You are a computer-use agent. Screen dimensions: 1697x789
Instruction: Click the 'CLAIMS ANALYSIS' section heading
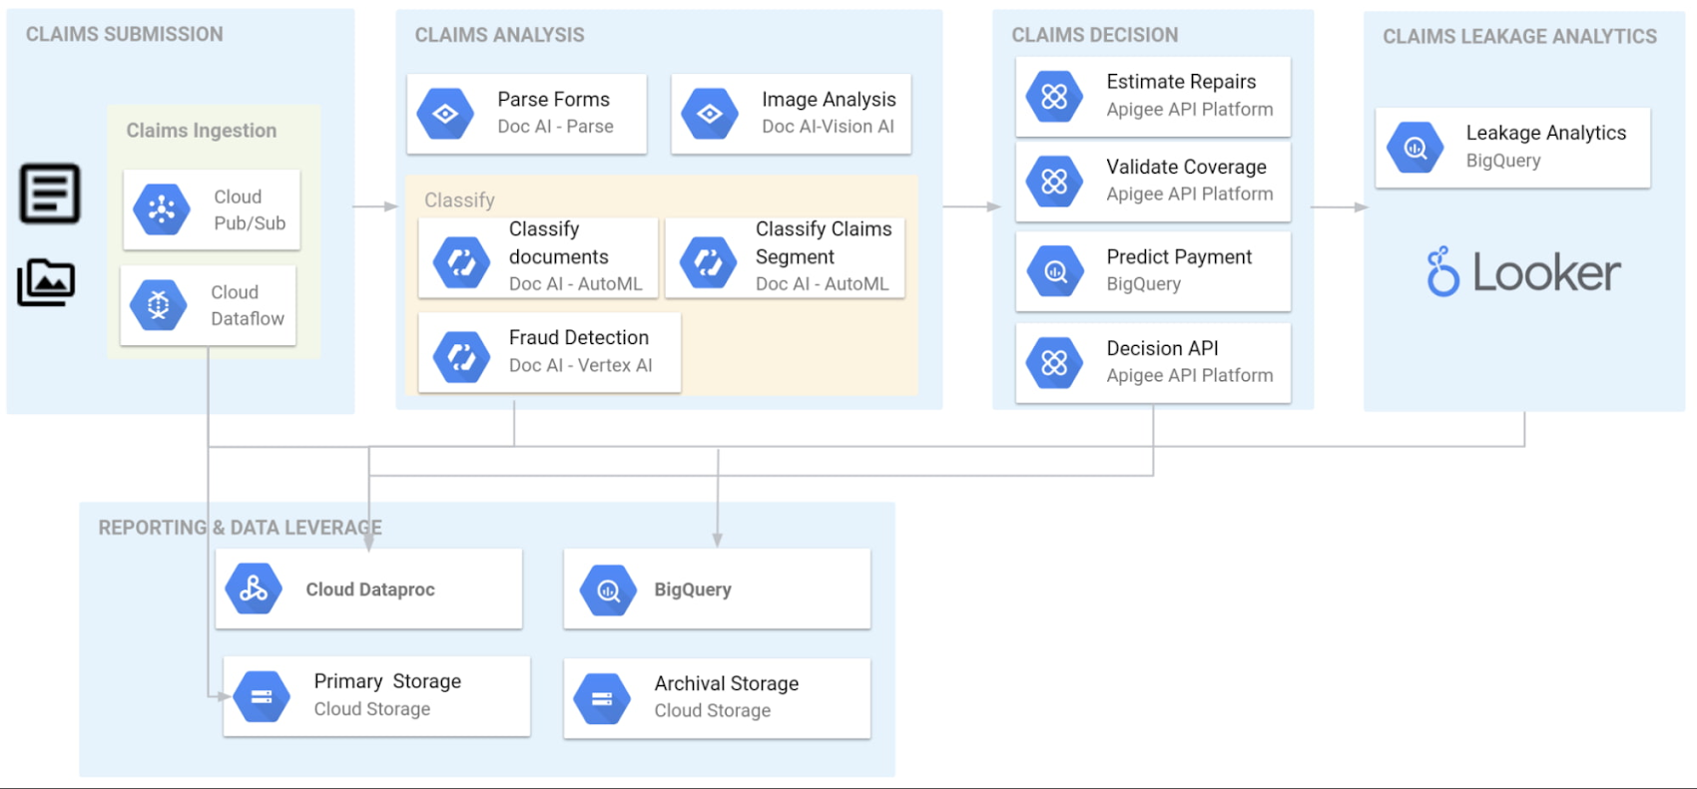[x=499, y=35]
